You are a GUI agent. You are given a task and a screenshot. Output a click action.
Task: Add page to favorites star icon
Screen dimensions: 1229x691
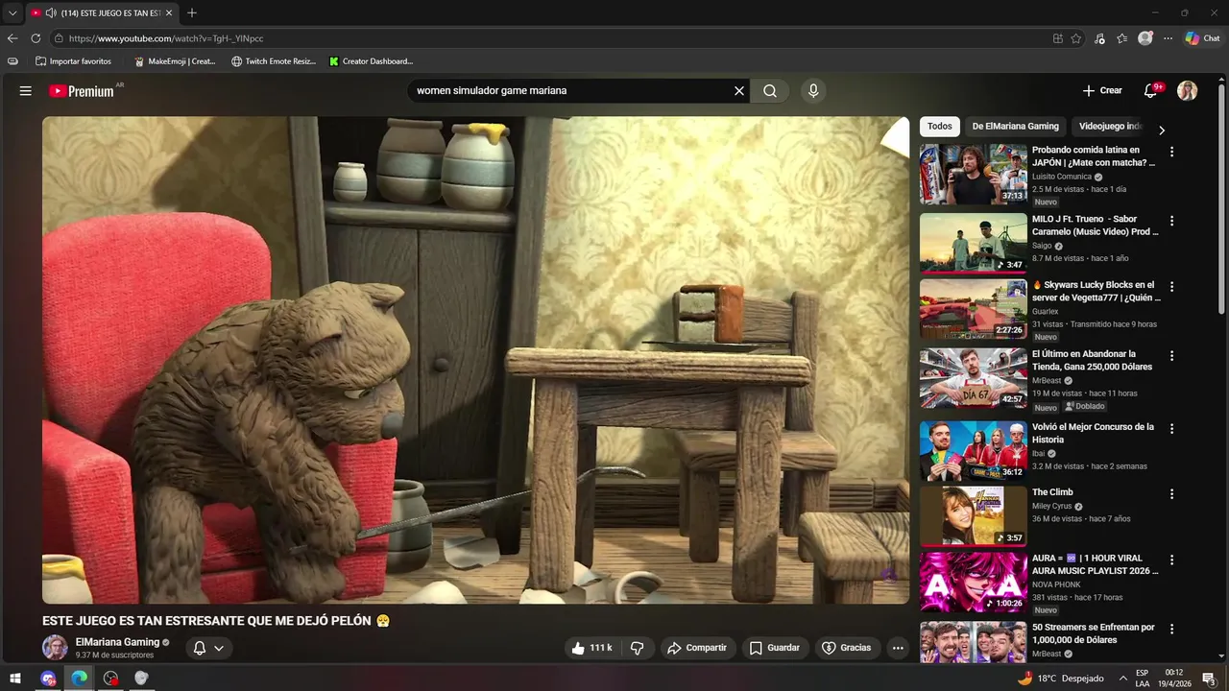click(1076, 38)
